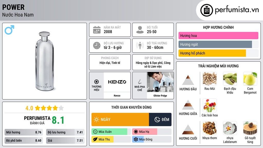Viewport: 263px width, 148px height.
Task: Click the Bạch đậu khấu ingredient image
Action: 230,79
